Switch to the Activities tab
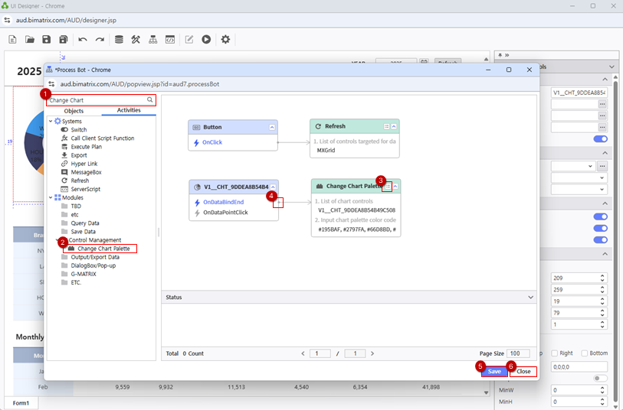The width and height of the screenshot is (623, 410). tap(128, 111)
